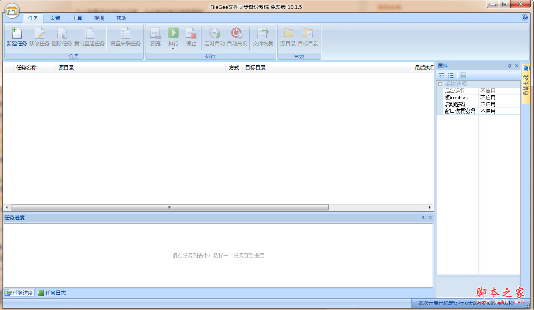Sort by the 源目录 column header
Image resolution: width=534 pixels, height=310 pixels.
[141, 68]
